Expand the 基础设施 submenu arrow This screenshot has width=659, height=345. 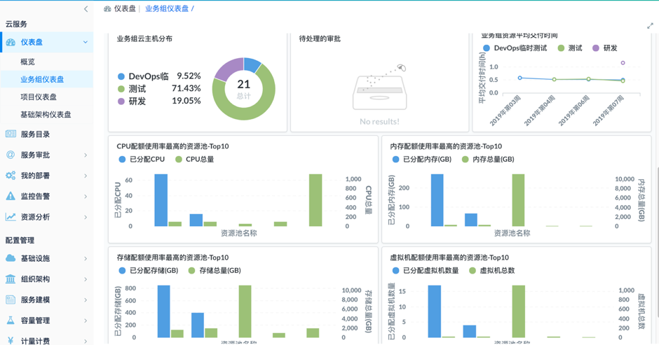point(86,258)
